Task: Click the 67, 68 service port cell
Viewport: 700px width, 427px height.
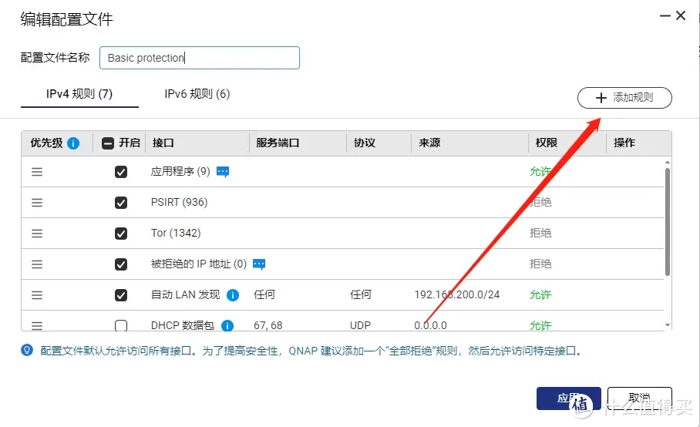Action: click(268, 326)
